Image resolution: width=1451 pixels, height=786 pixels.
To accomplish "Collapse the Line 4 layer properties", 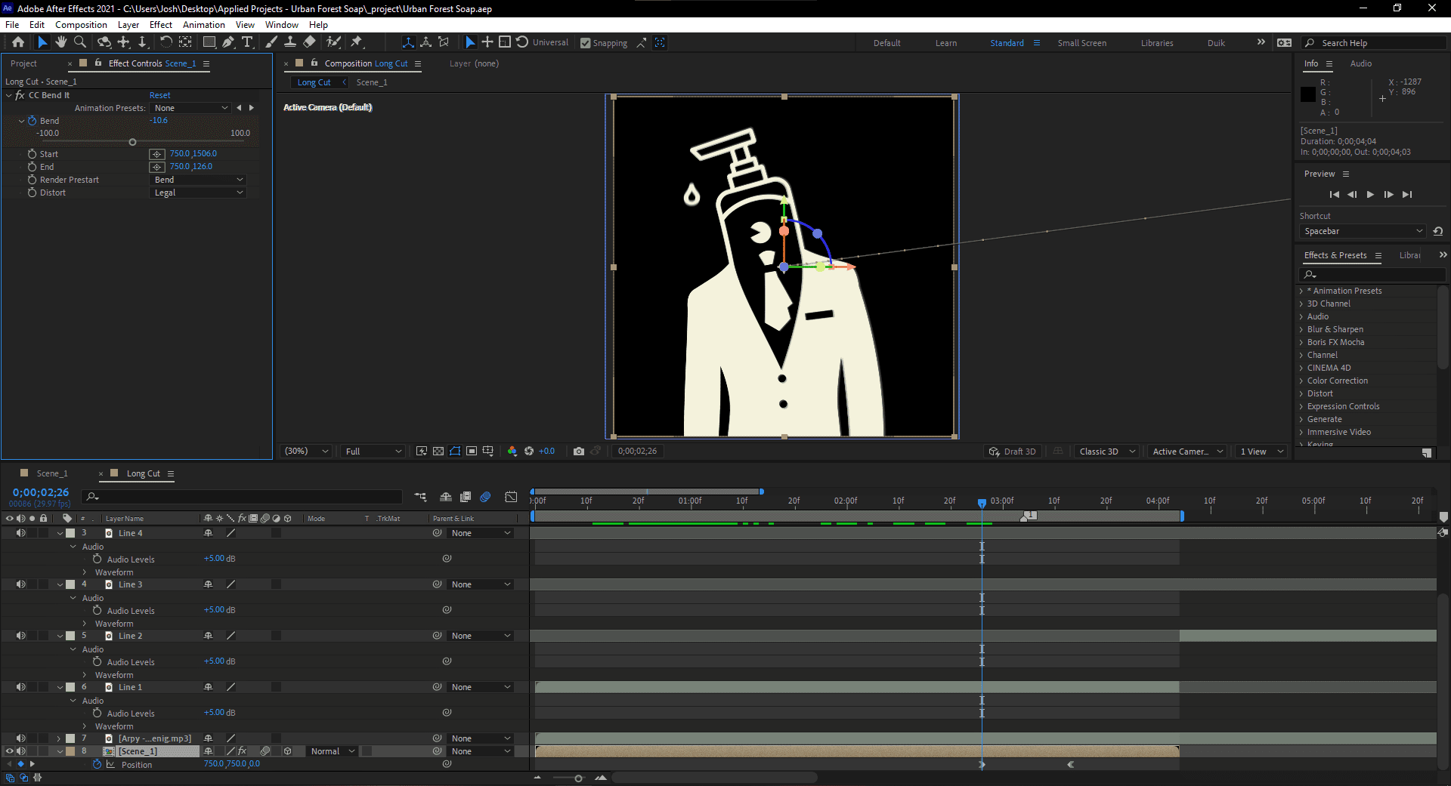I will [x=60, y=533].
